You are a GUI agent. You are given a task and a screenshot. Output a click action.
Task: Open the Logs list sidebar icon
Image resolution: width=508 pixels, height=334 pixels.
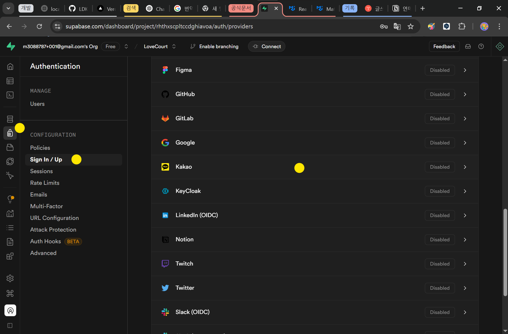tap(10, 228)
